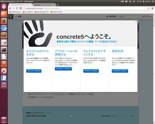
Task: Click the オリジナルのサイトを作る heading
Action: 38,53
